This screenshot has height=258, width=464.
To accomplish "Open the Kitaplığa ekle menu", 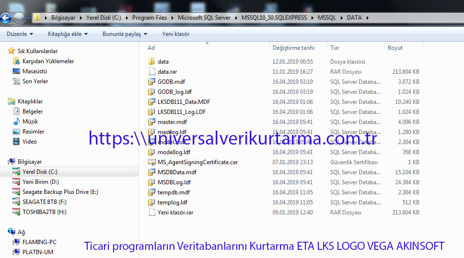I will (x=68, y=34).
